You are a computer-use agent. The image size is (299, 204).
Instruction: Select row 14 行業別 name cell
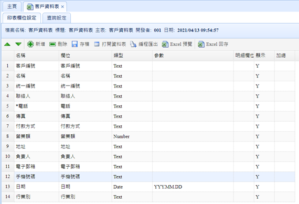pos(37,197)
